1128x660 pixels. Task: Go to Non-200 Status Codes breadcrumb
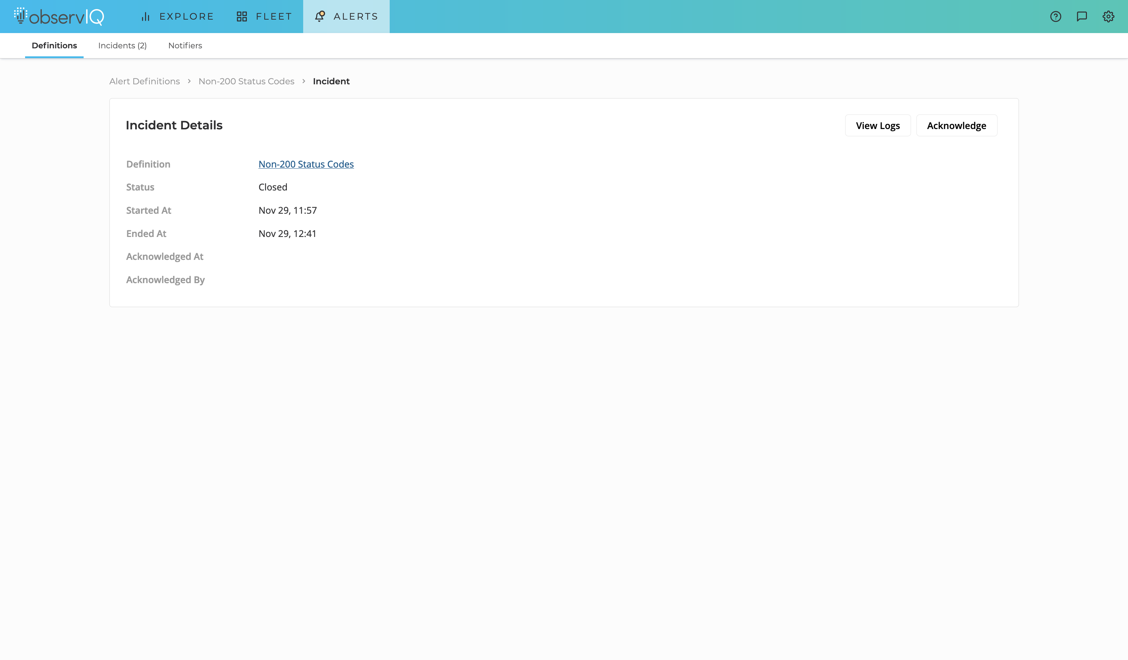click(x=246, y=81)
